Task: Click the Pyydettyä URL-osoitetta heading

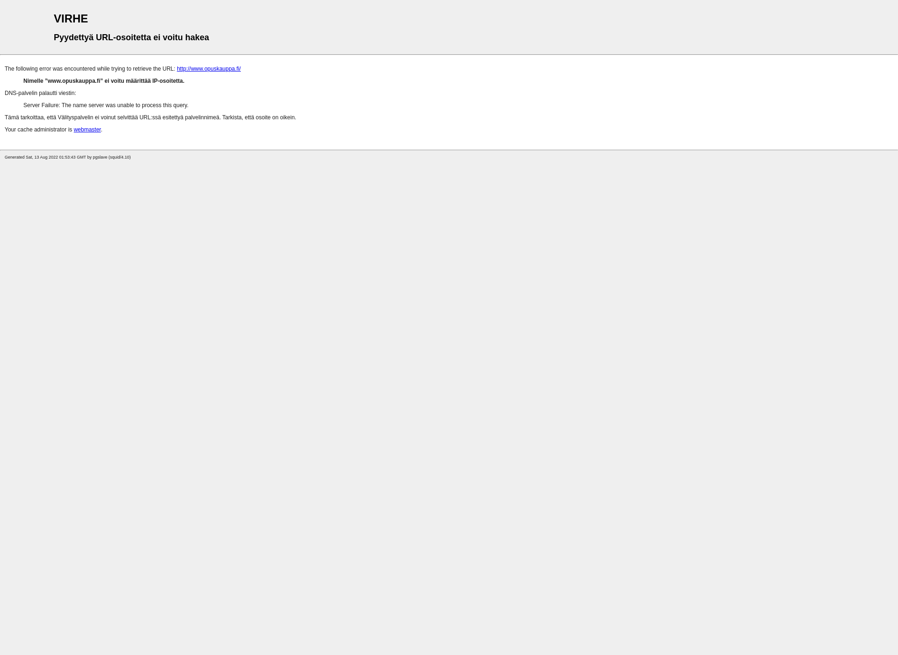Action: tap(131, 37)
